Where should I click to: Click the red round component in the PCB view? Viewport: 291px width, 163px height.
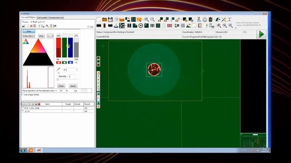coord(154,69)
